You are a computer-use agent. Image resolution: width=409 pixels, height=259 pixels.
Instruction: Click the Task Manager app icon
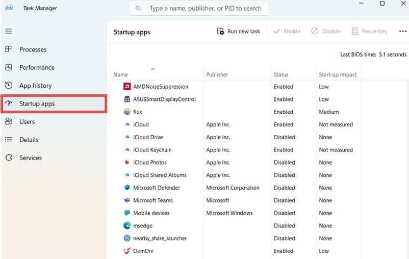(x=9, y=7)
